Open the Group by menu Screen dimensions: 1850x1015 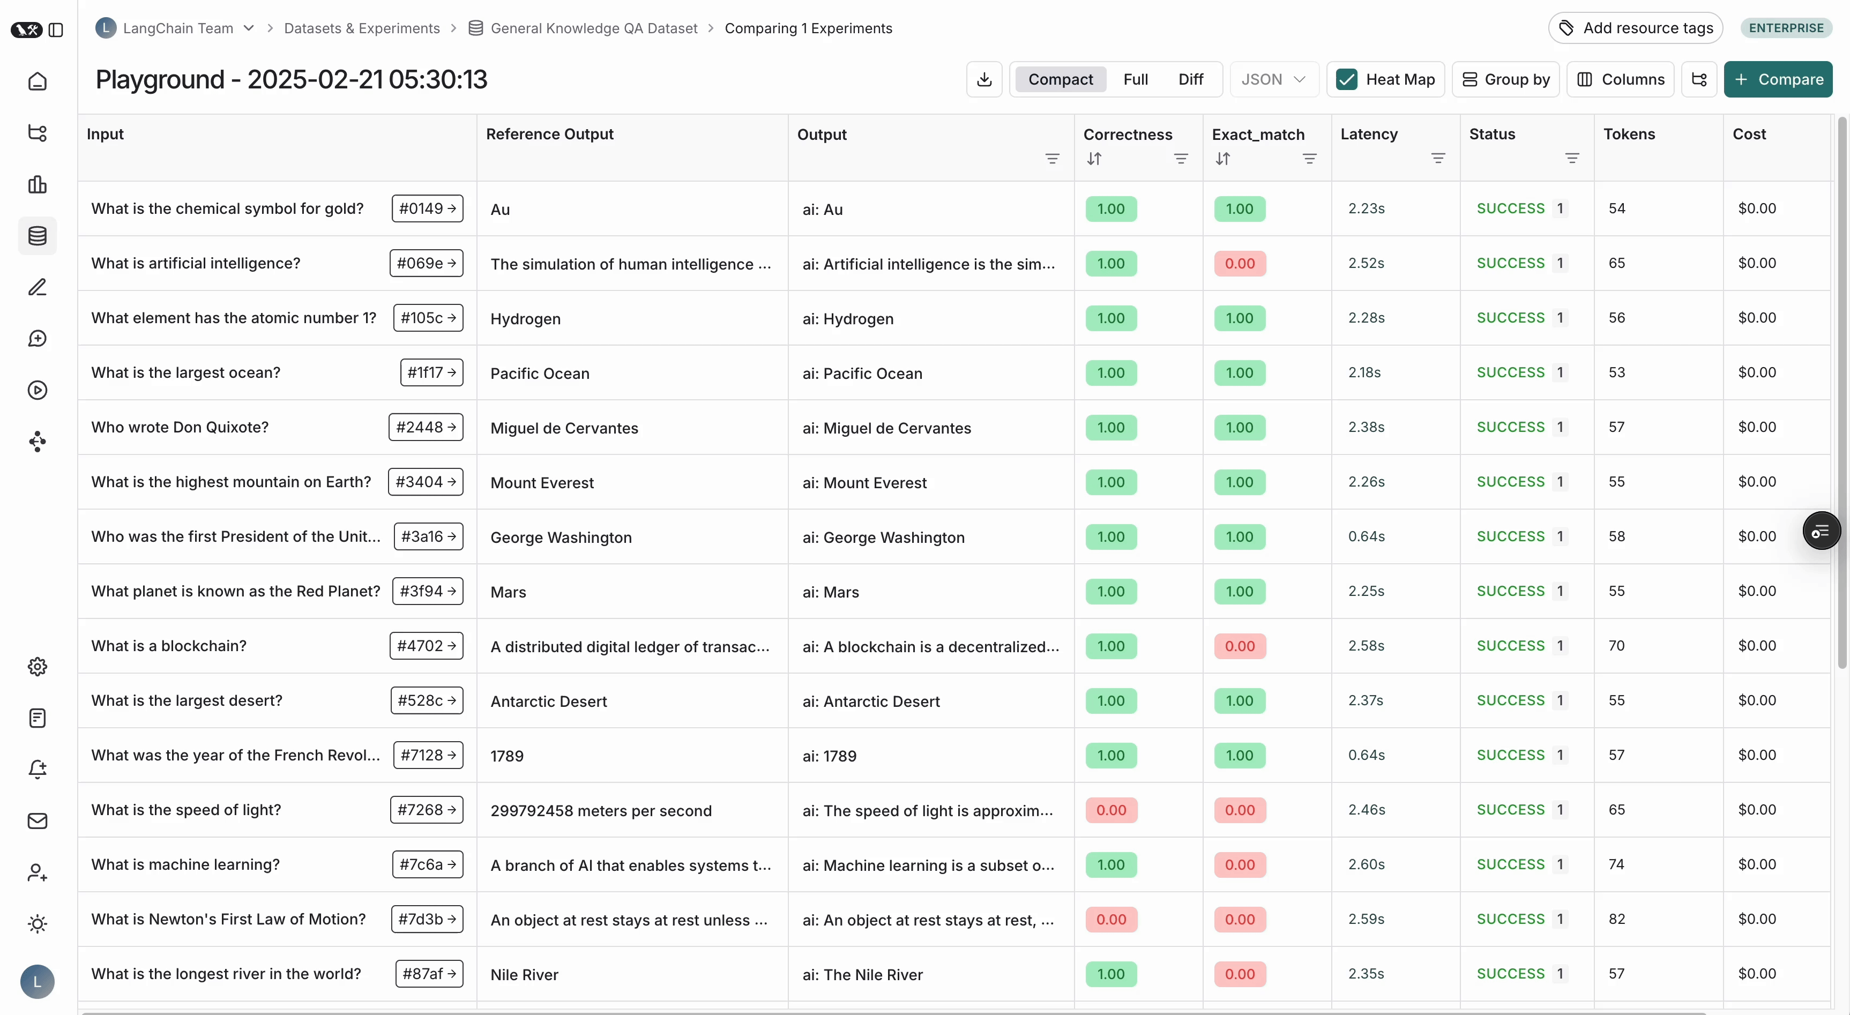1506,79
